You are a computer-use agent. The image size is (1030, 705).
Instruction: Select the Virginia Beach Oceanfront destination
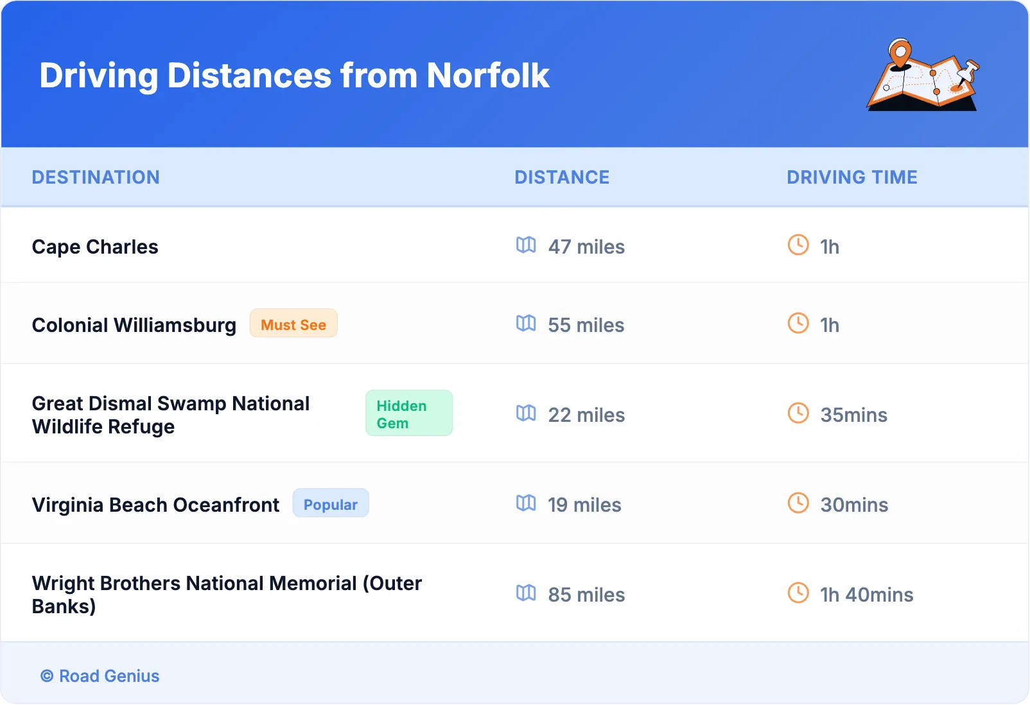(x=156, y=505)
